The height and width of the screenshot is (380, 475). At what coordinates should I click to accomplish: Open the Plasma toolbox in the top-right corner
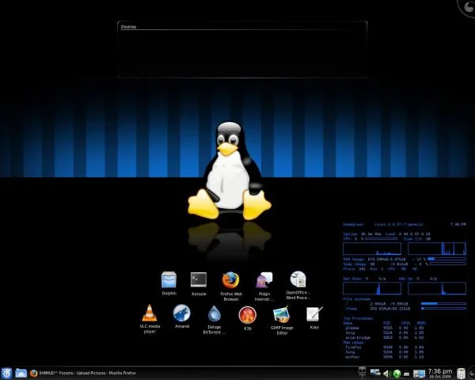pos(468,8)
